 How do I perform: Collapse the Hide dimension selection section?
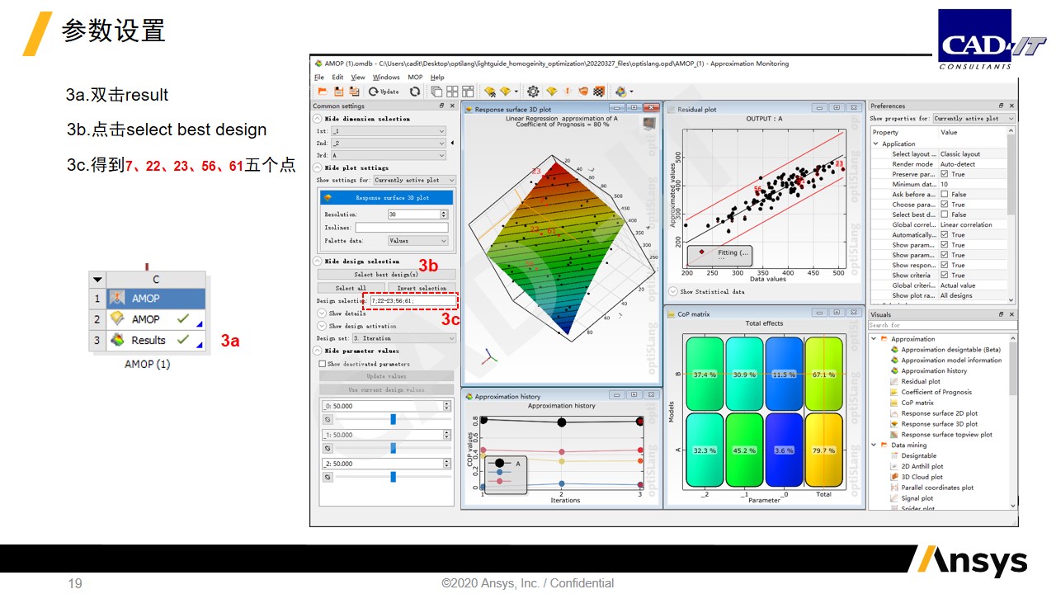[318, 119]
